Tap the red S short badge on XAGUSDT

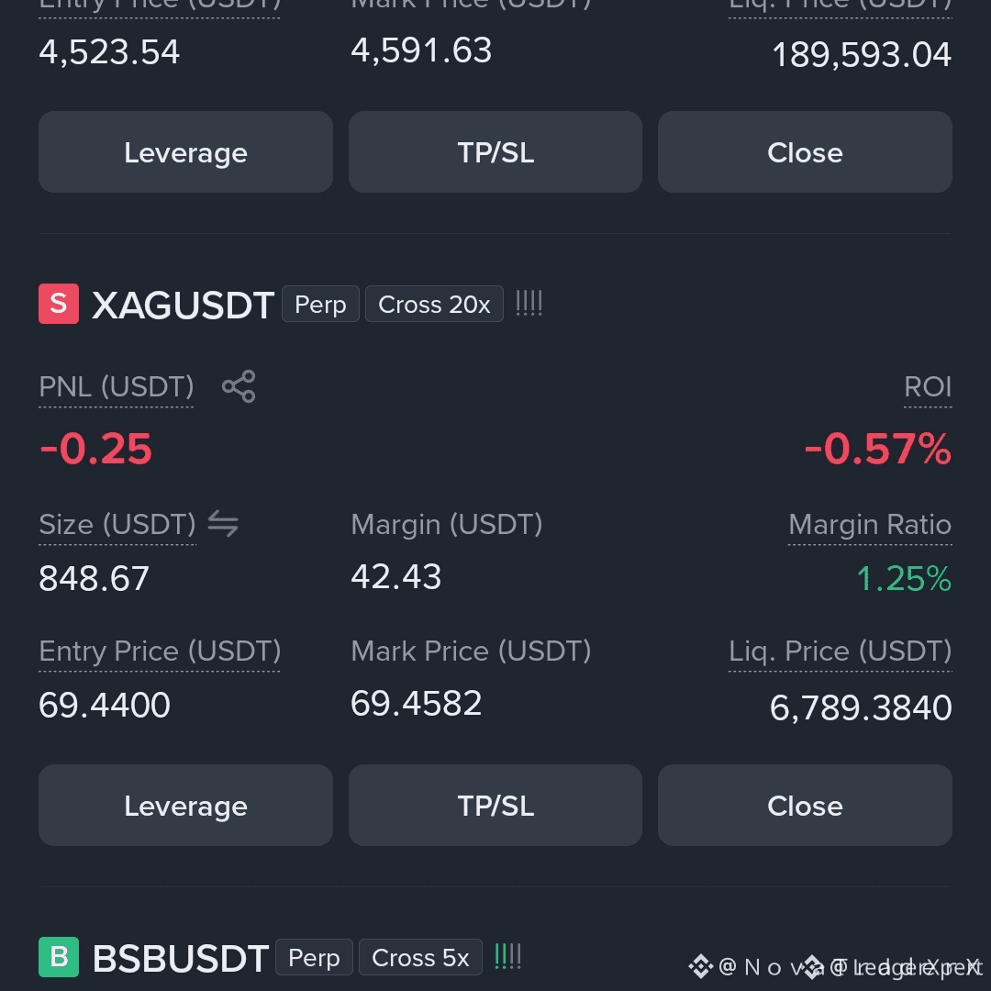pyautogui.click(x=59, y=304)
